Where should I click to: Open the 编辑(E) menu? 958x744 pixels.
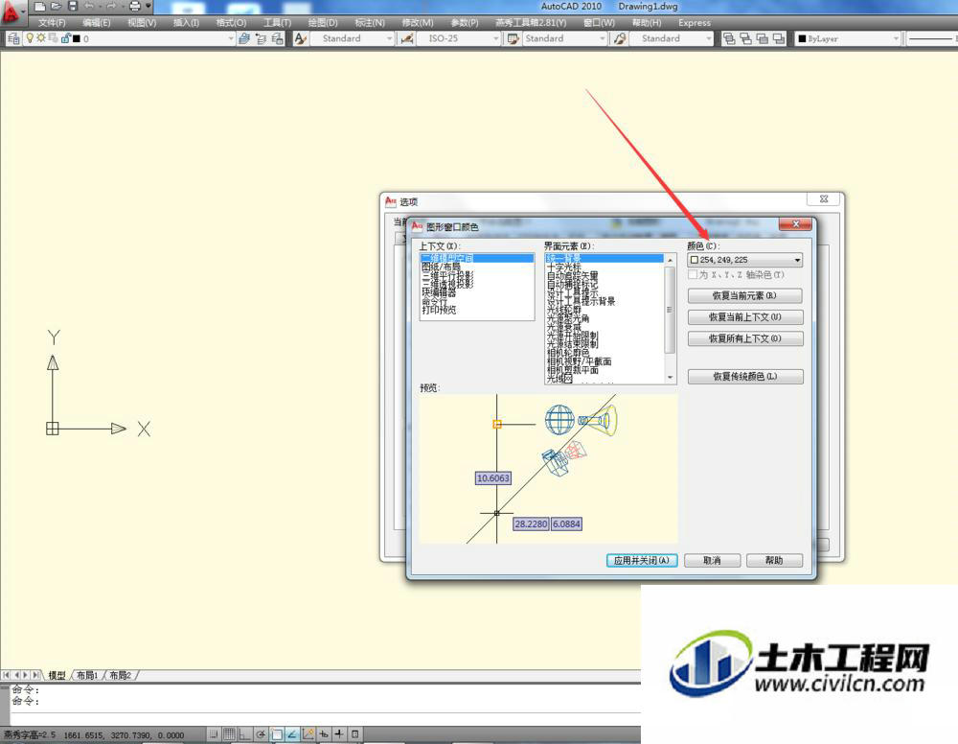[x=97, y=23]
